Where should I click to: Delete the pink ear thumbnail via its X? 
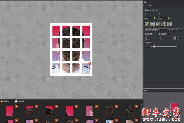click(x=96, y=107)
